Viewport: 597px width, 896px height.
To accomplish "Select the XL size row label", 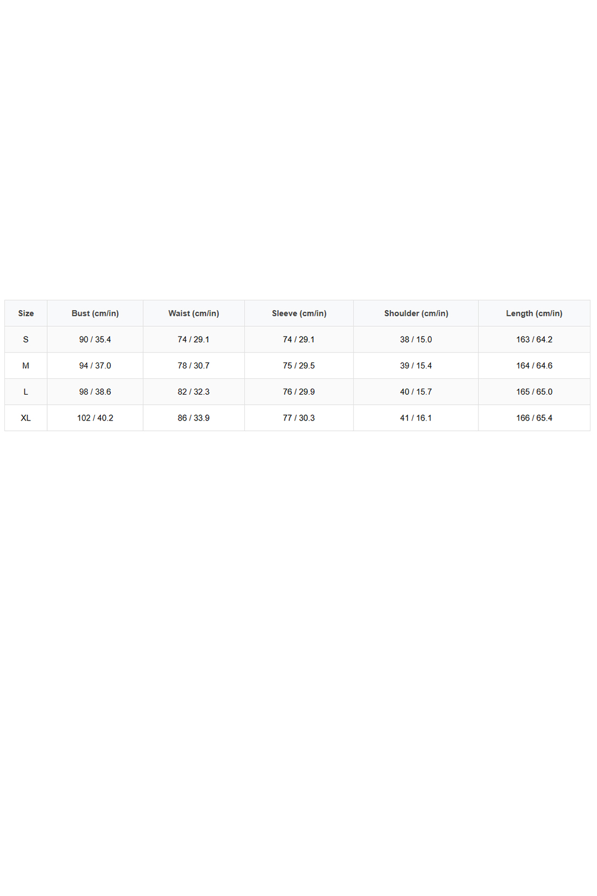I will (x=26, y=418).
